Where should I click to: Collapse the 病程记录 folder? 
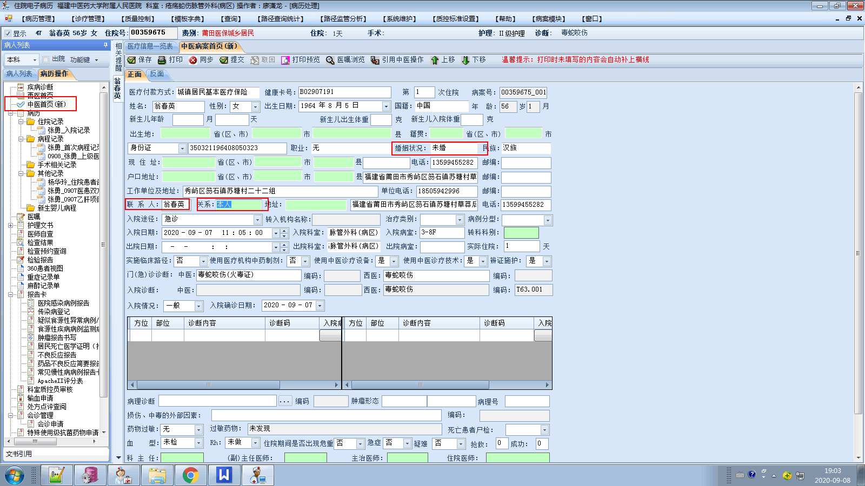click(x=21, y=139)
